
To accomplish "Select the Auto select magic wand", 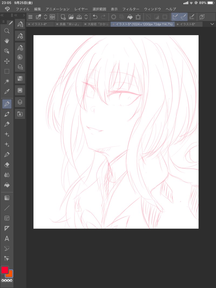I will tap(7, 81).
